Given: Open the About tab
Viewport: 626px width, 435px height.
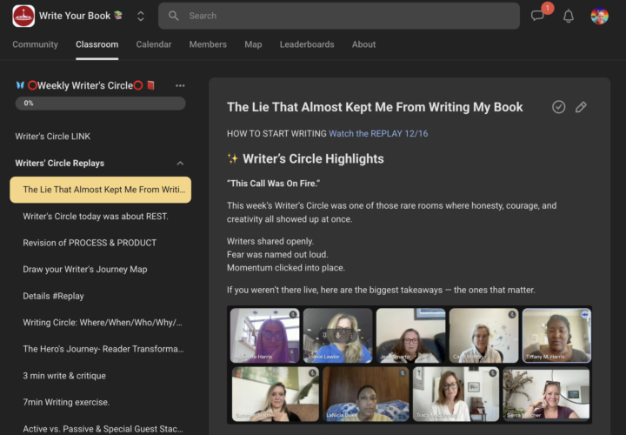Looking at the screenshot, I should pos(363,44).
